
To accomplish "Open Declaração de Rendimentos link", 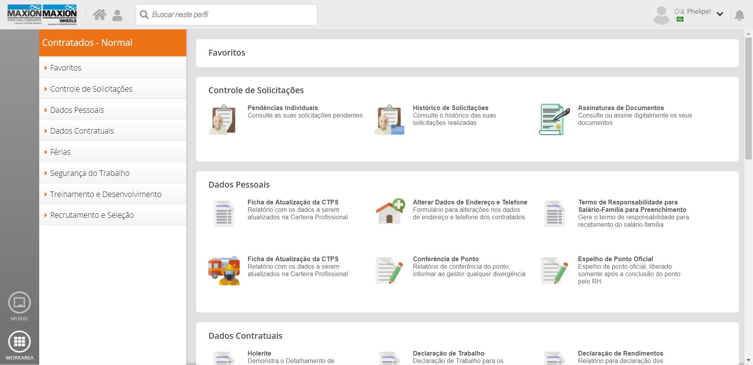I will tap(620, 353).
